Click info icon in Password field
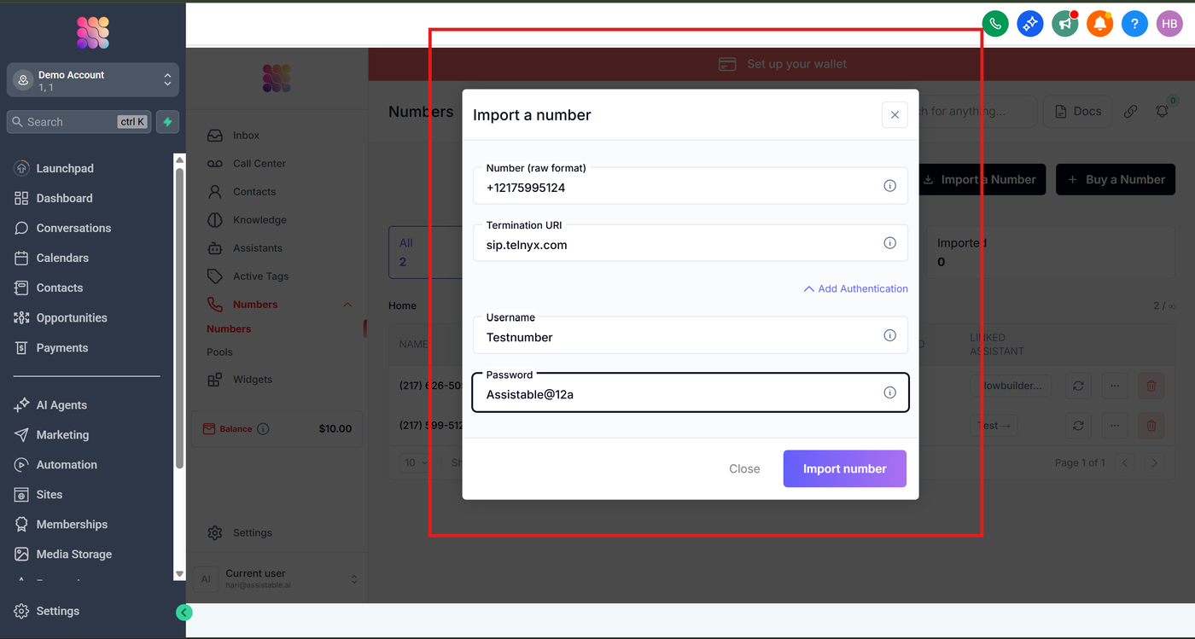The width and height of the screenshot is (1195, 639). pyautogui.click(x=889, y=392)
